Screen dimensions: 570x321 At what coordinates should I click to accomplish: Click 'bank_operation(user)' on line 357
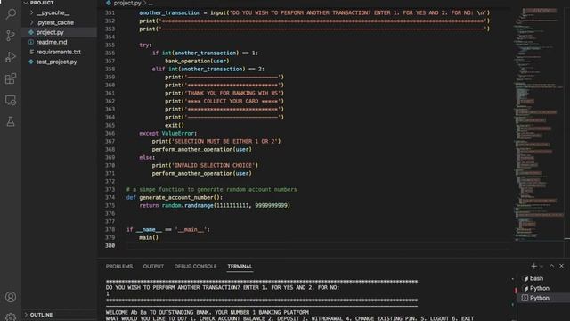[x=197, y=61]
